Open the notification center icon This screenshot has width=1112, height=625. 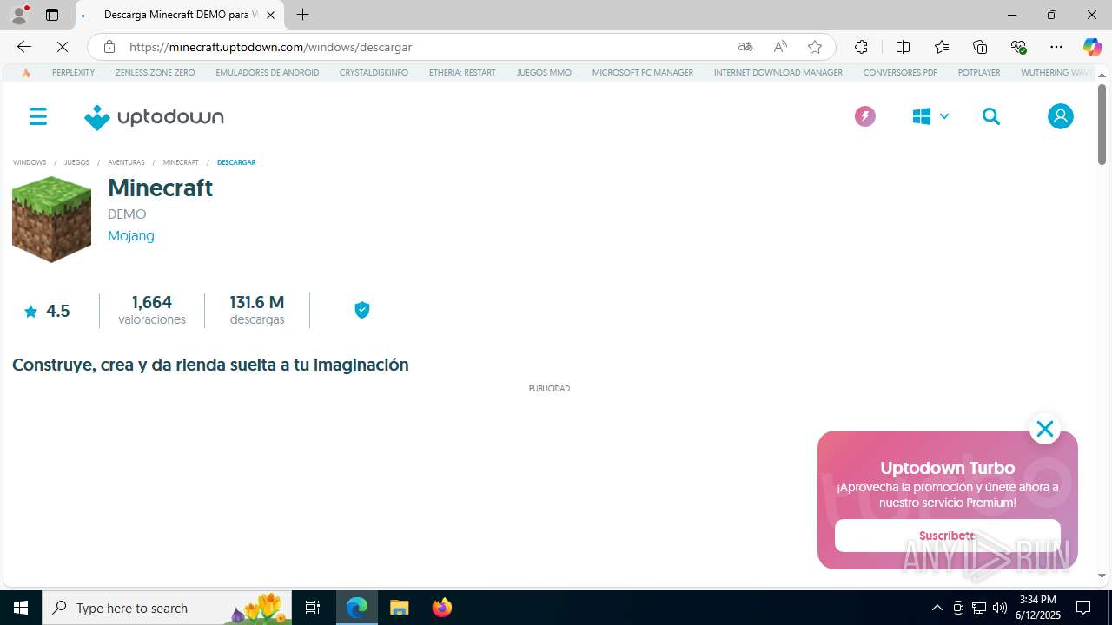(1083, 608)
